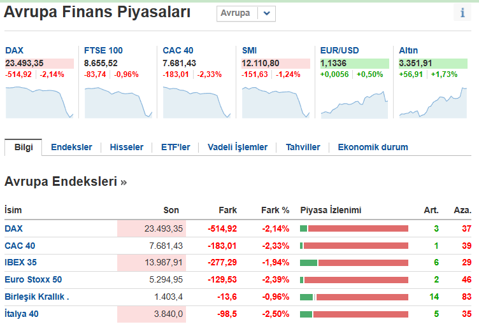Click the CAC 40 mini chart thumbnail
479x336 pixels.
[x=196, y=102]
